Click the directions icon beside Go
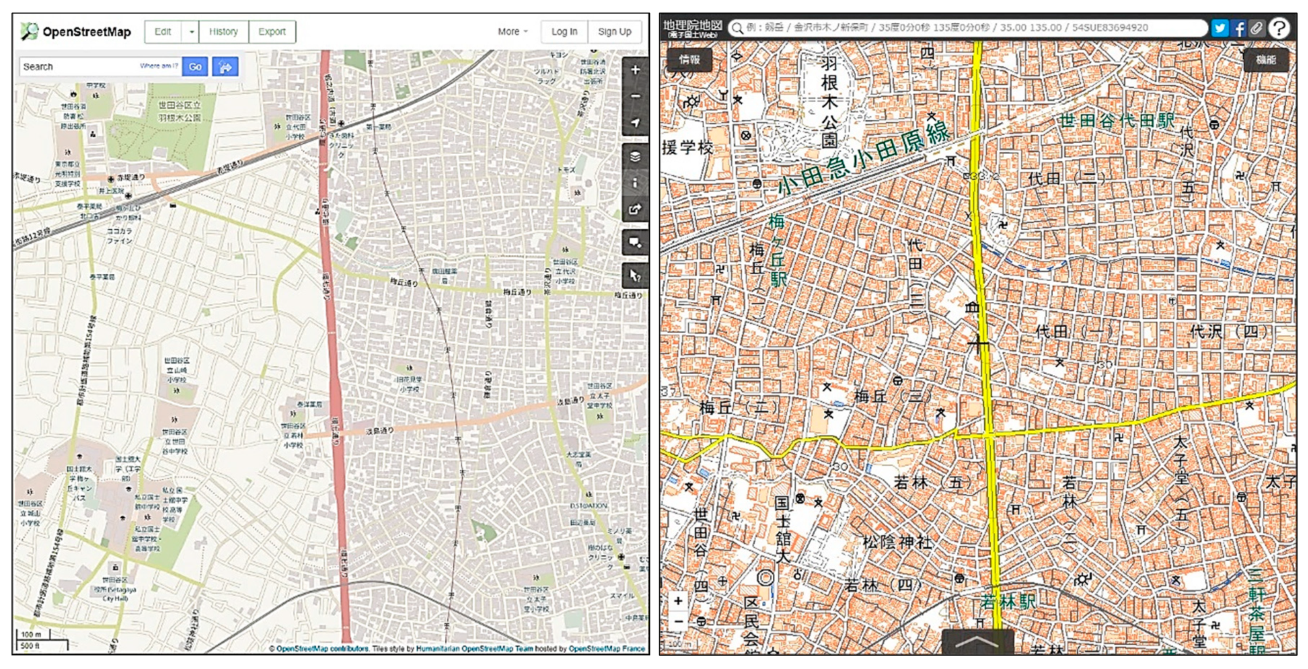The image size is (1308, 669). [x=225, y=67]
